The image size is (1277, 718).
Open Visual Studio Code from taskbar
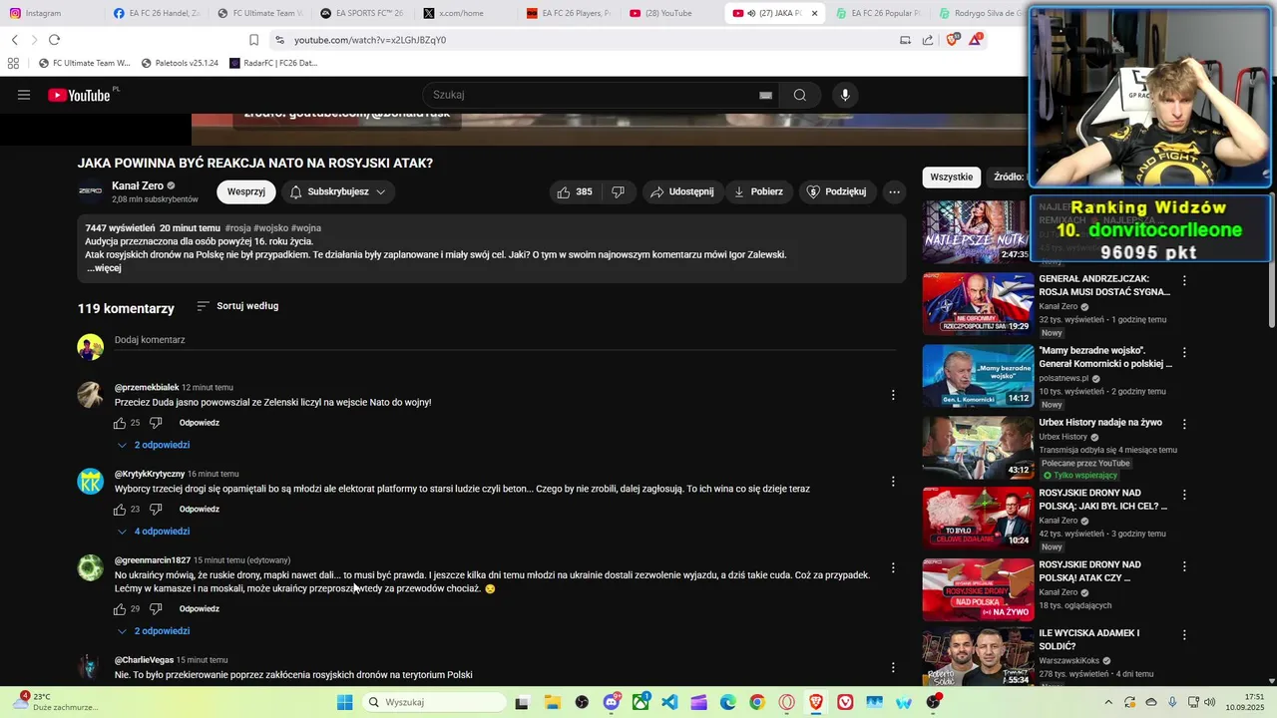[x=669, y=702]
